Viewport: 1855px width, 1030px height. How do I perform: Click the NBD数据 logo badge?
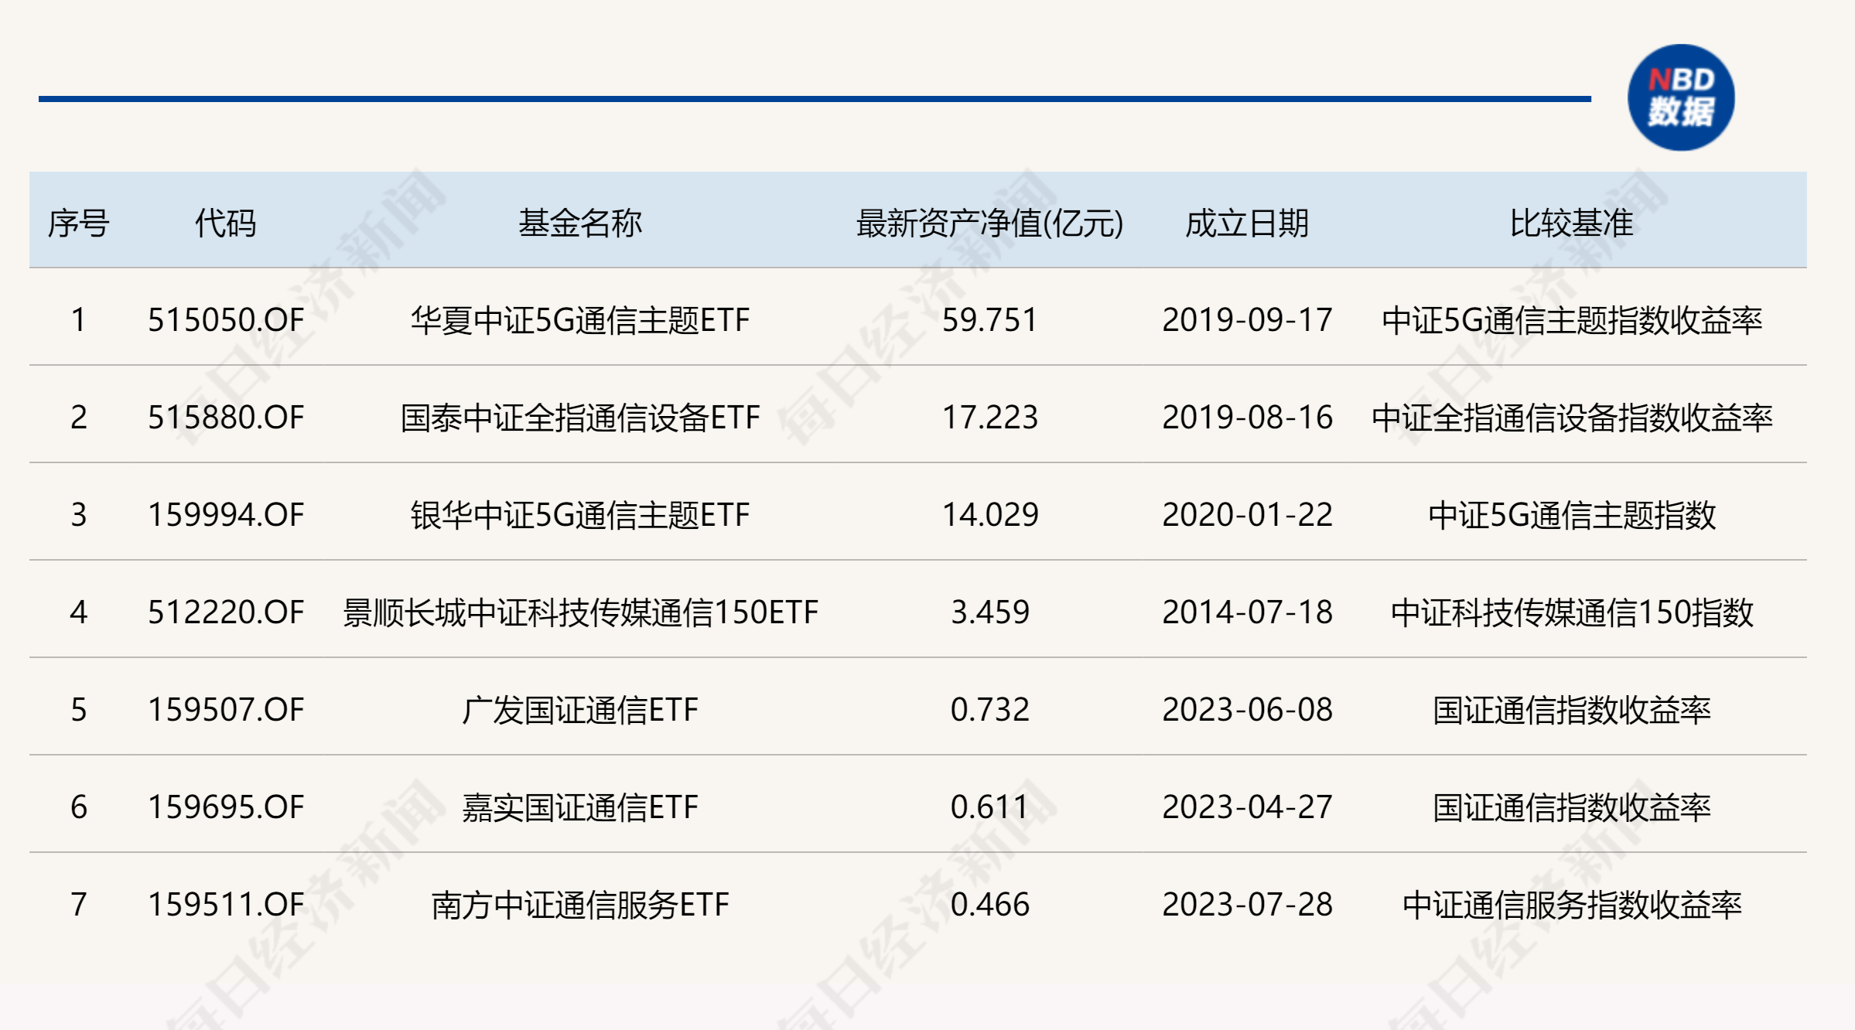pos(1681,97)
